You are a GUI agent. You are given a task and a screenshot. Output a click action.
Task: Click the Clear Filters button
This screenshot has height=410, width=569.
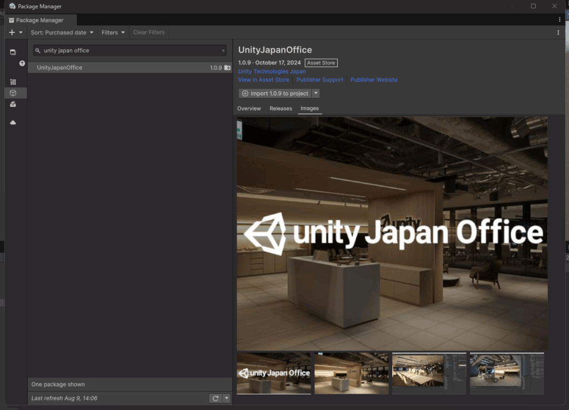coord(149,32)
